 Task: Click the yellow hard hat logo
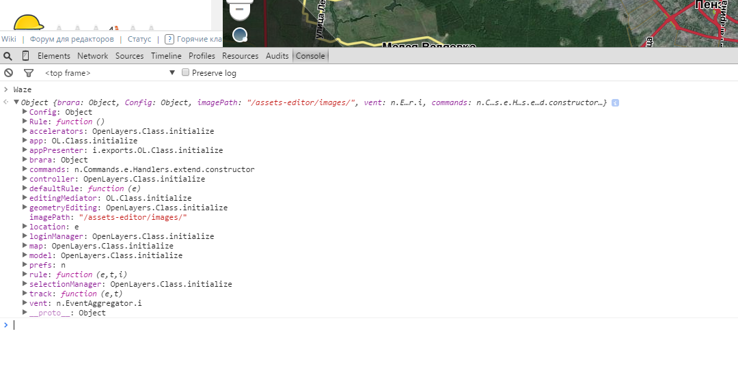pyautogui.click(x=28, y=23)
